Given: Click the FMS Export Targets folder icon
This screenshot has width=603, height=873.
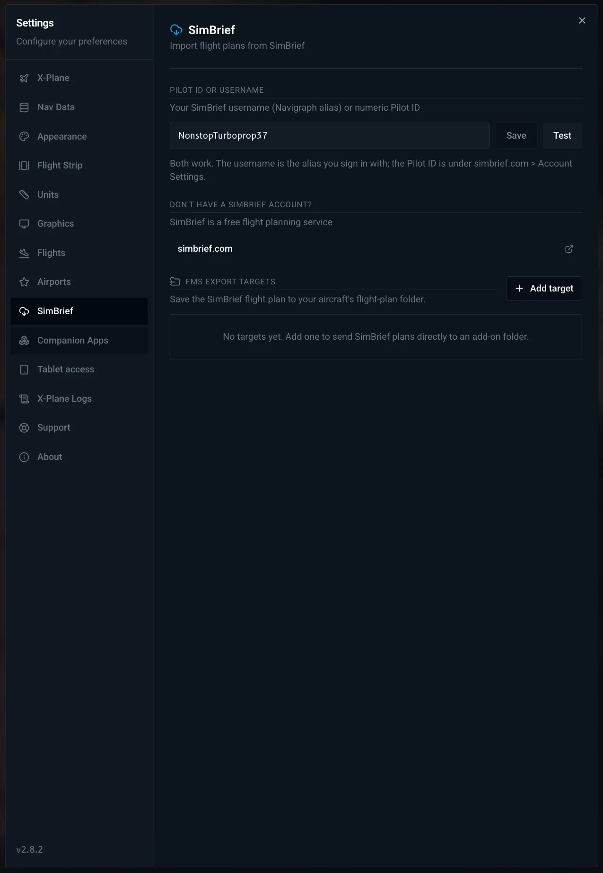Looking at the screenshot, I should 175,282.
